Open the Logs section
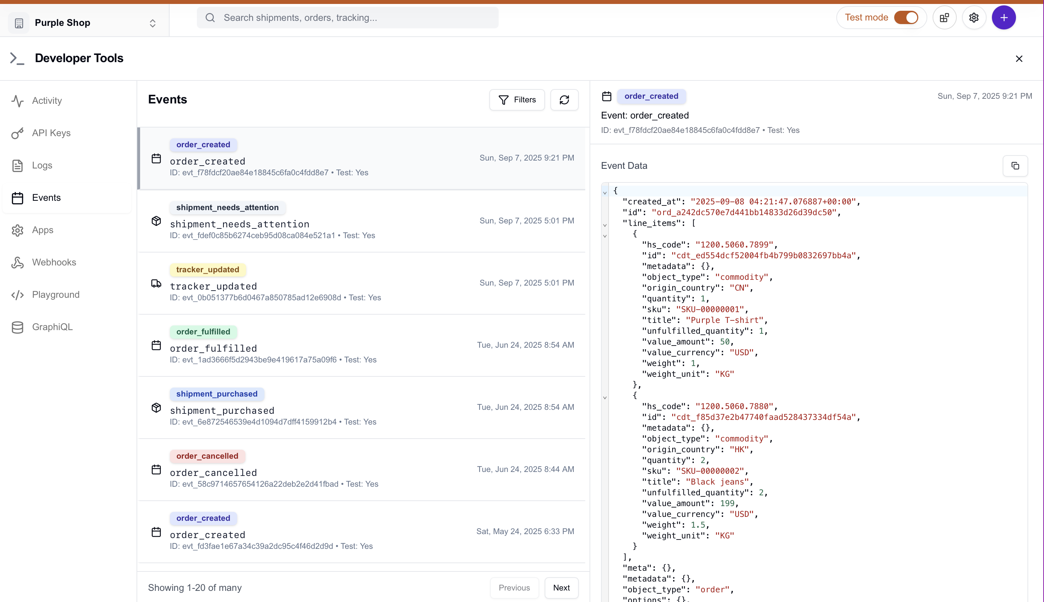The image size is (1044, 602). 42,165
